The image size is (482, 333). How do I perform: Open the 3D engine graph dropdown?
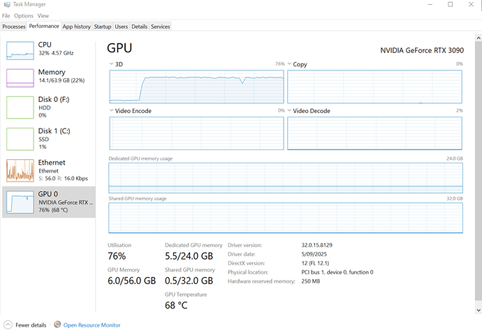point(112,64)
